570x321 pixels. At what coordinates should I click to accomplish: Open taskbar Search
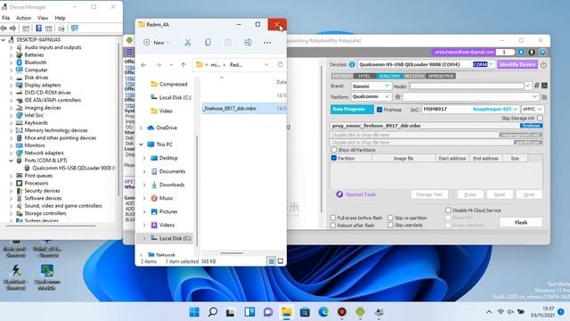pos(213,312)
